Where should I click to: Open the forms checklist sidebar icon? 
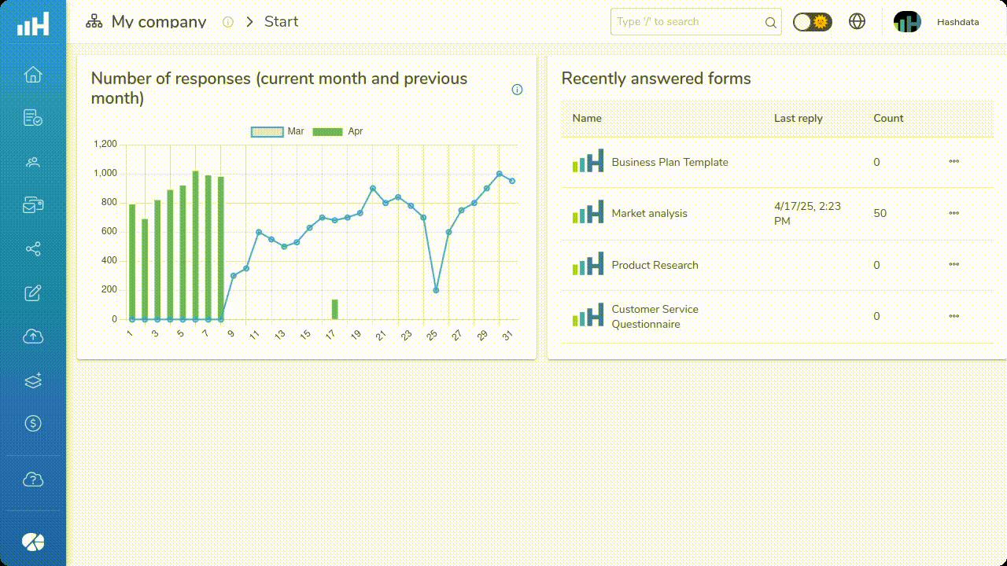pos(33,119)
